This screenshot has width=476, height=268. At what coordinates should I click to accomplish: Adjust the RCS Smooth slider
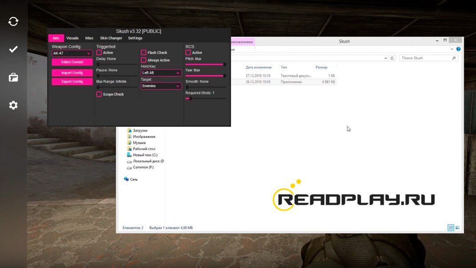click(x=206, y=87)
